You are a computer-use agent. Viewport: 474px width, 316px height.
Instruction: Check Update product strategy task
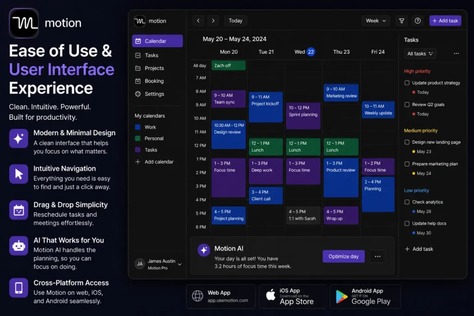407,83
